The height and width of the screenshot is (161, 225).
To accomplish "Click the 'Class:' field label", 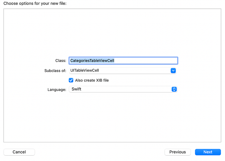I will 61,60.
